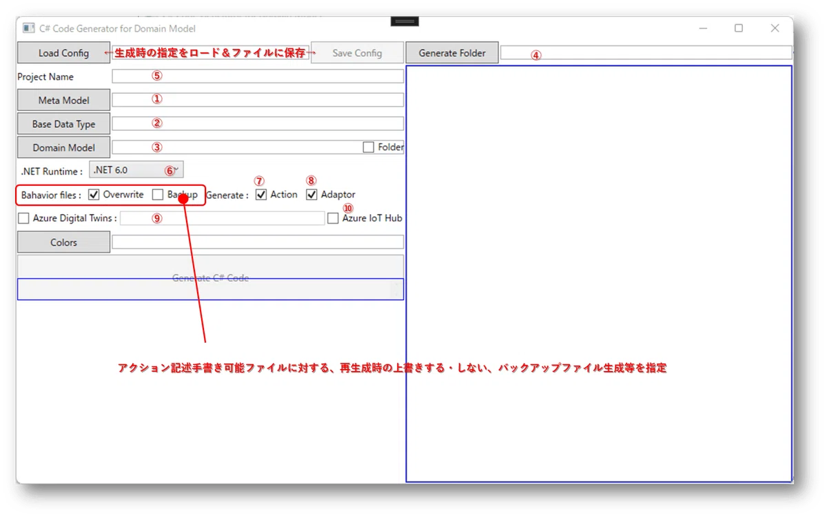Uncheck the Action generate checkbox

[x=261, y=195]
